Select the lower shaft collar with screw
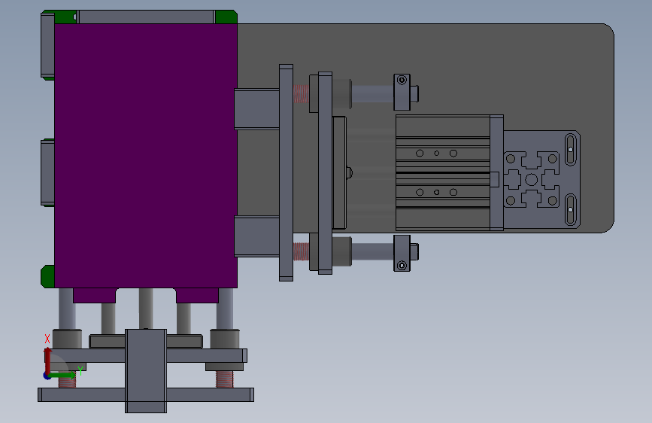The width and height of the screenshot is (652, 423). pos(402,253)
